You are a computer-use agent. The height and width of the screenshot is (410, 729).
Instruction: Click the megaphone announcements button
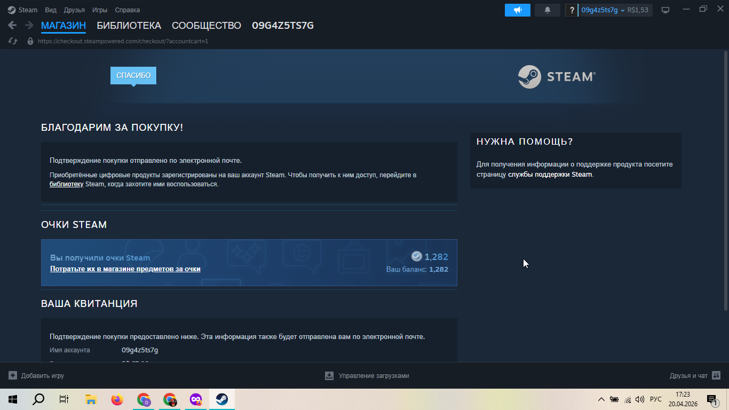point(518,10)
